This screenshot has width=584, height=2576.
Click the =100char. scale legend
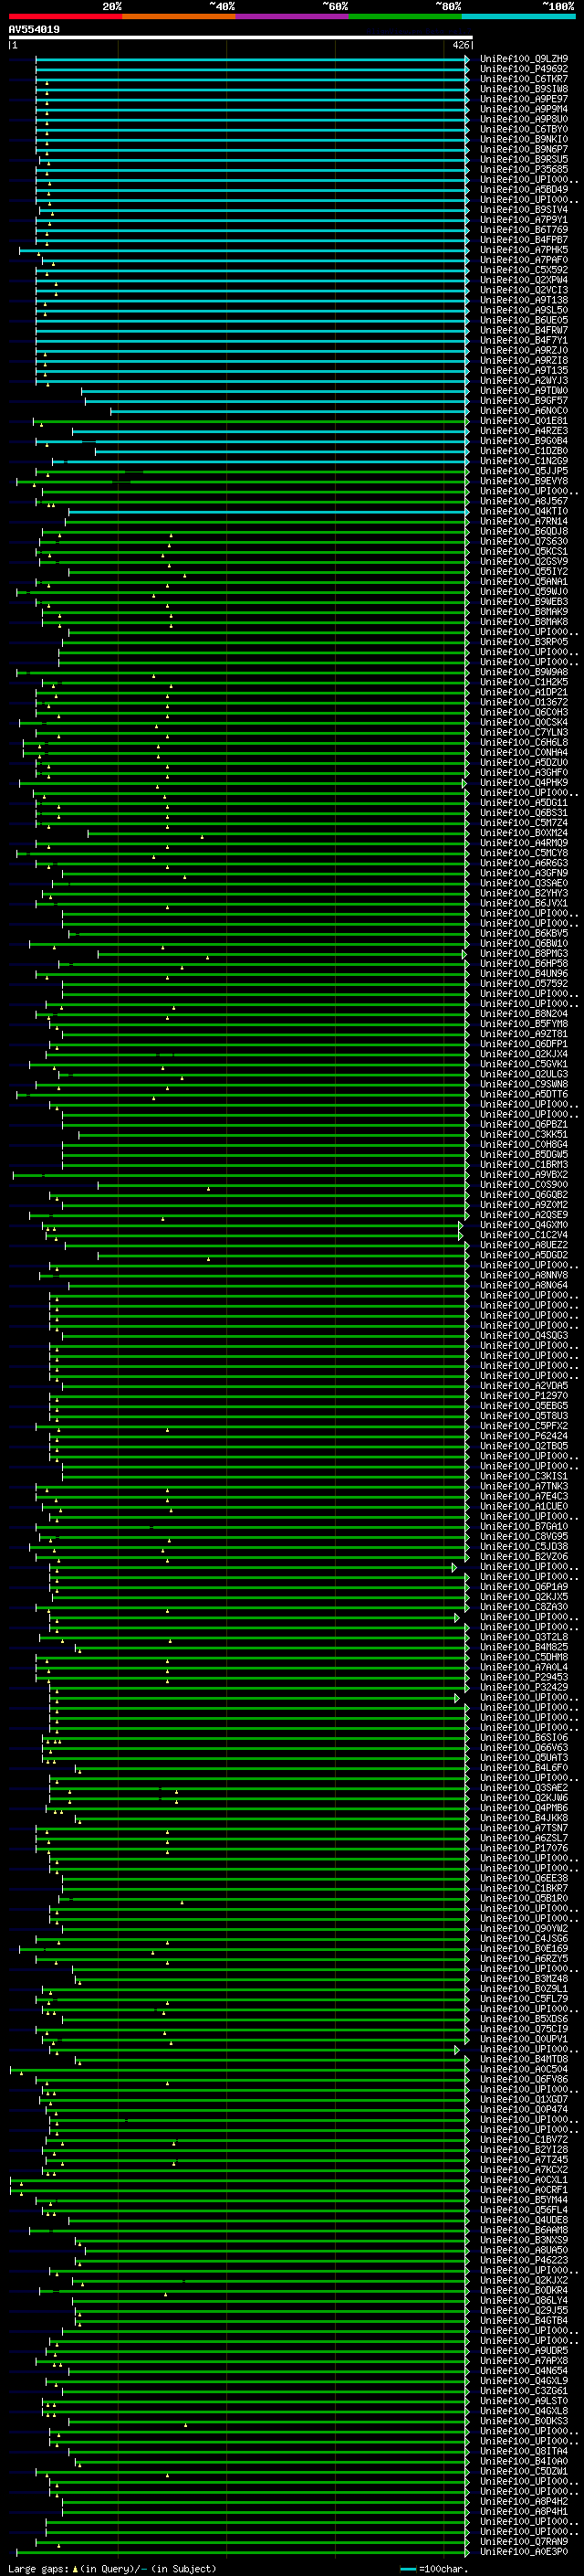434,2569
